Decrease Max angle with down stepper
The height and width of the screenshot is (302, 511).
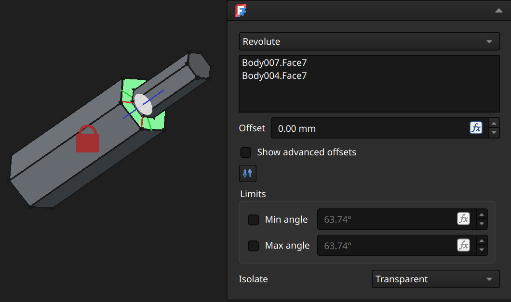click(482, 250)
